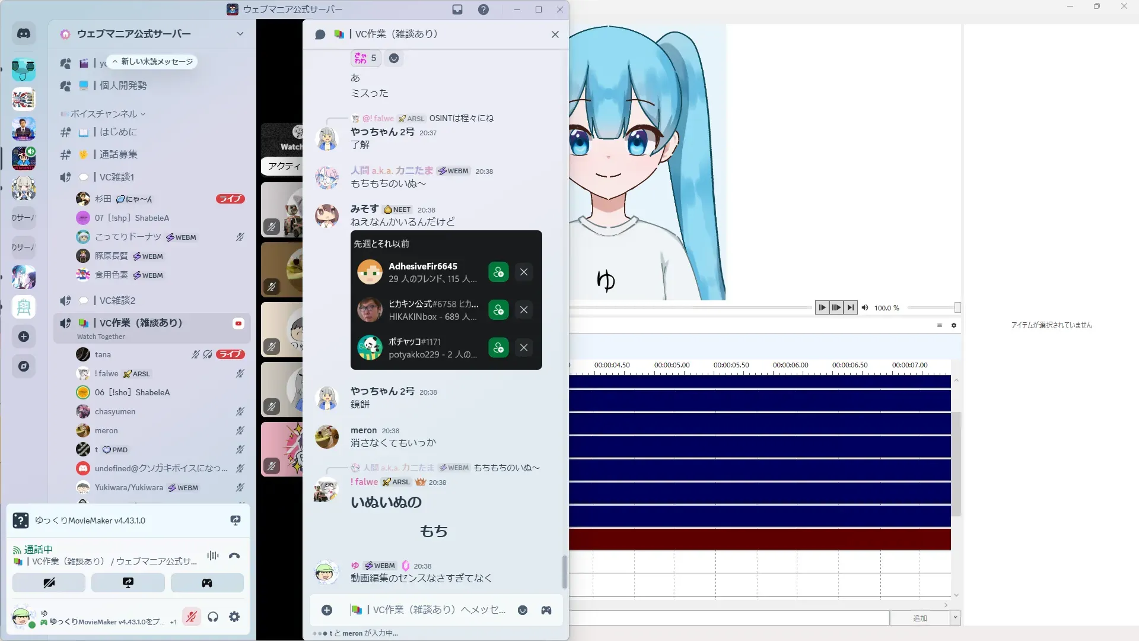Click add a server plus icon
This screenshot has height=641, width=1139.
click(24, 337)
